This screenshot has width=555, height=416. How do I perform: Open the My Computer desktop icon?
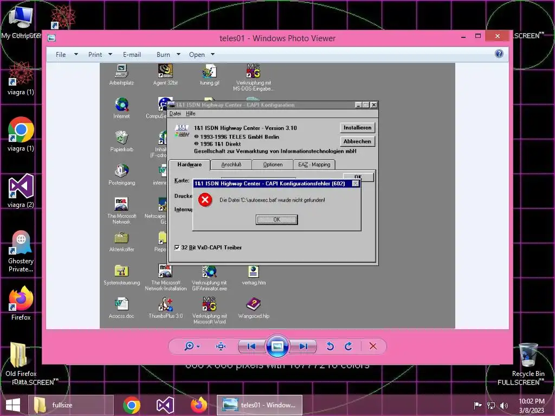21,22
